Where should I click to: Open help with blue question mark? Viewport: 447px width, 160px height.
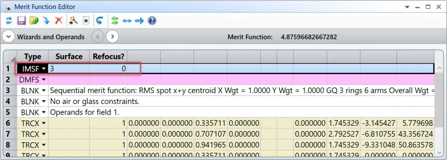(152, 21)
